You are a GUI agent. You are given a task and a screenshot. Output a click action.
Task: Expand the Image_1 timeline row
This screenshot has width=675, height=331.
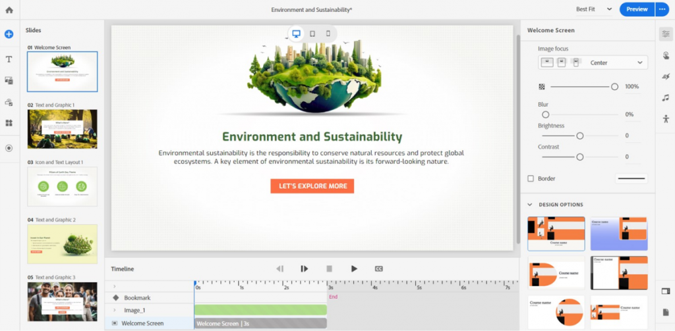115,310
